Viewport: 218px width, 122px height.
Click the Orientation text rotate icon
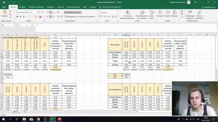point(58,12)
